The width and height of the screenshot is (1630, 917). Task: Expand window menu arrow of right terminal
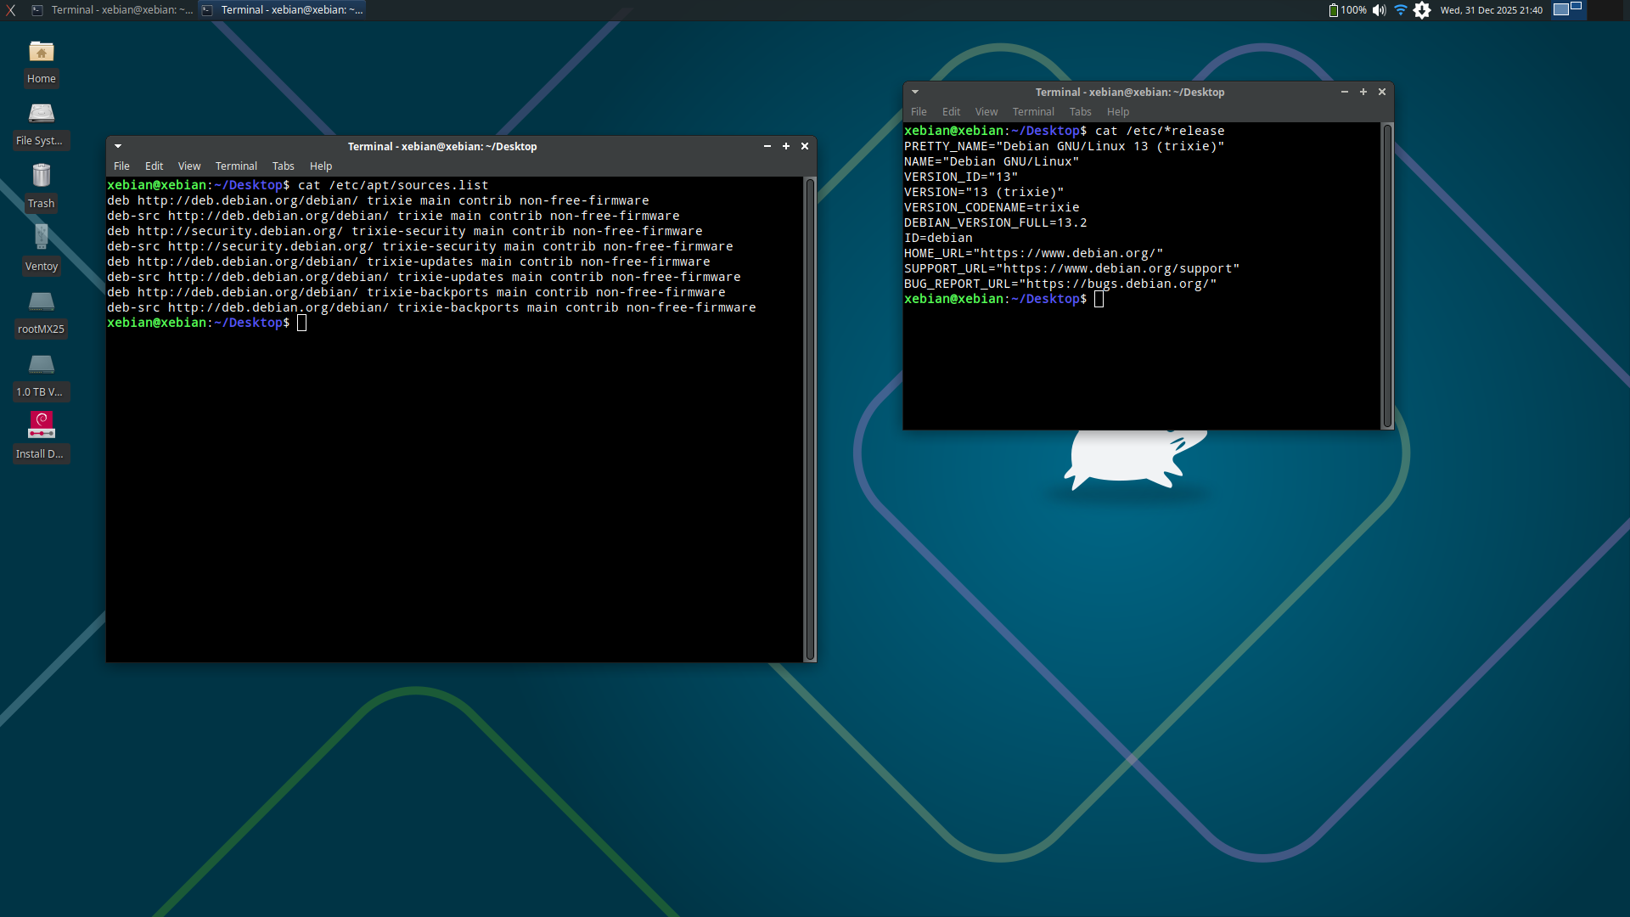(x=915, y=92)
